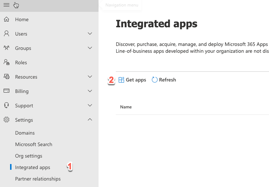Image resolution: width=269 pixels, height=187 pixels.
Task: Open Home in the navigation
Action: pyautogui.click(x=22, y=19)
